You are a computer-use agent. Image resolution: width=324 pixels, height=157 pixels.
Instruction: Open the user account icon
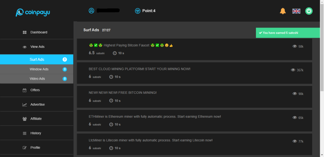pyautogui.click(x=91, y=11)
